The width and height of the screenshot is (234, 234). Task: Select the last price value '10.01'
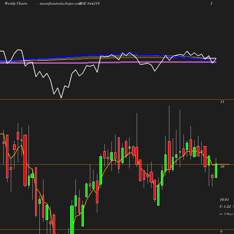[224, 199]
